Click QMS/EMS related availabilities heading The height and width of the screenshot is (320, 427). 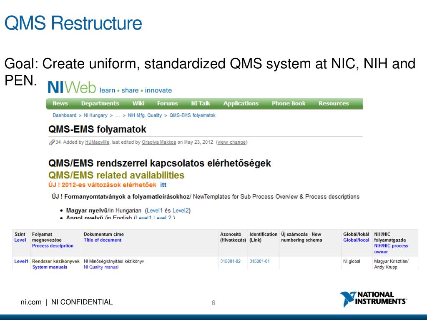click(116, 175)
